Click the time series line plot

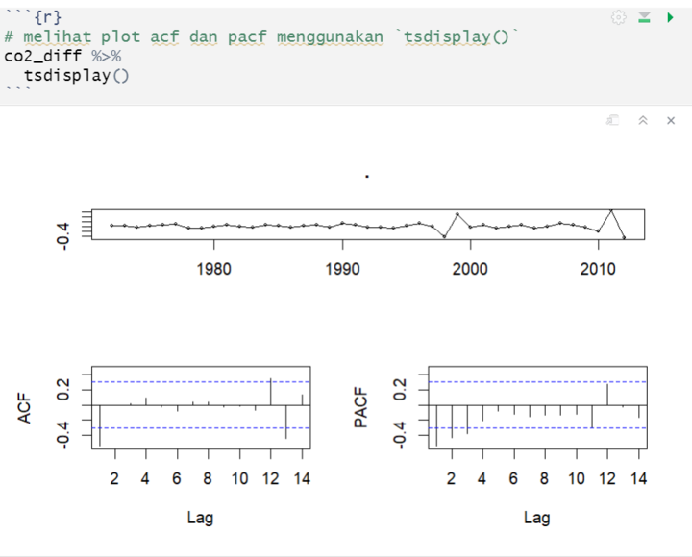[x=367, y=225]
